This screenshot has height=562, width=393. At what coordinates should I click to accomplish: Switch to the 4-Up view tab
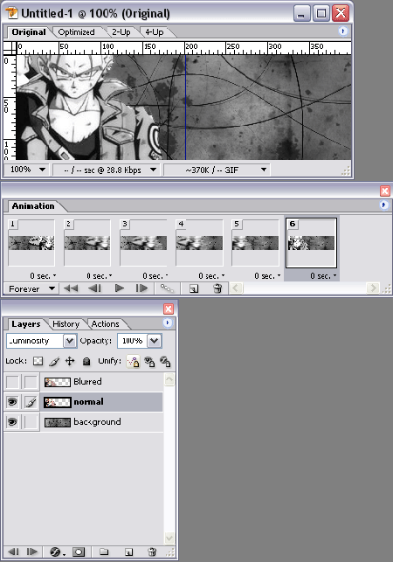[155, 32]
